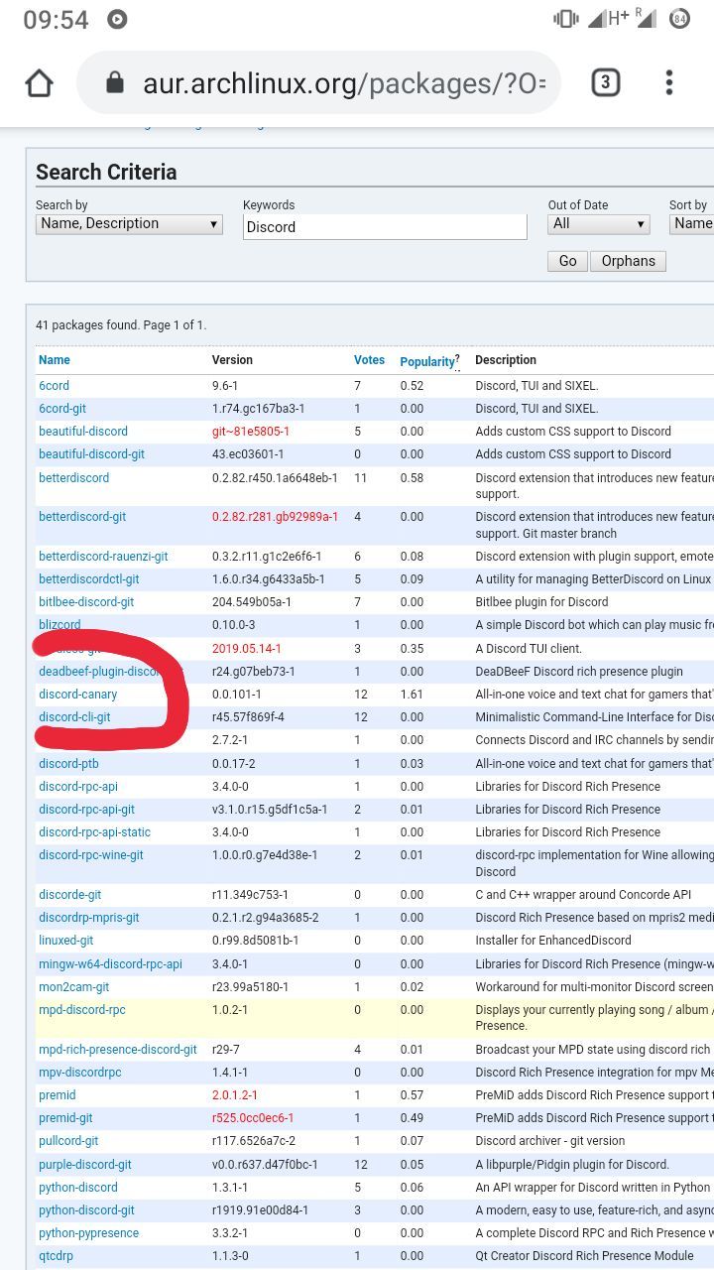Open the discord-rpc-wine-git package link

pyautogui.click(x=91, y=855)
